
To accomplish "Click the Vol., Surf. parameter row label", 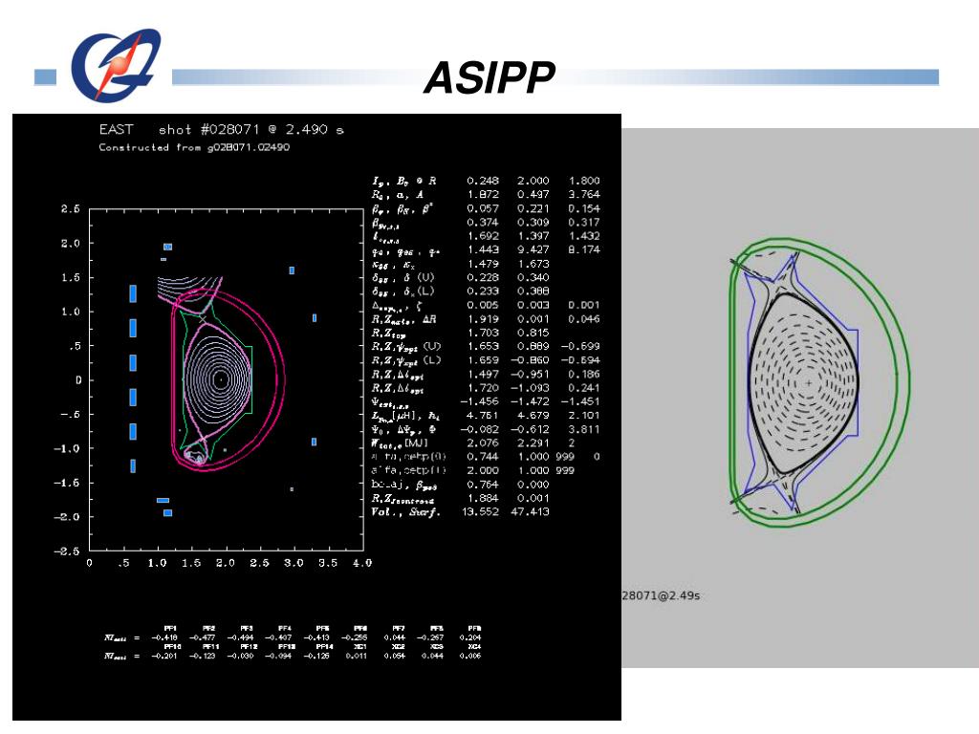I will 405,513.
